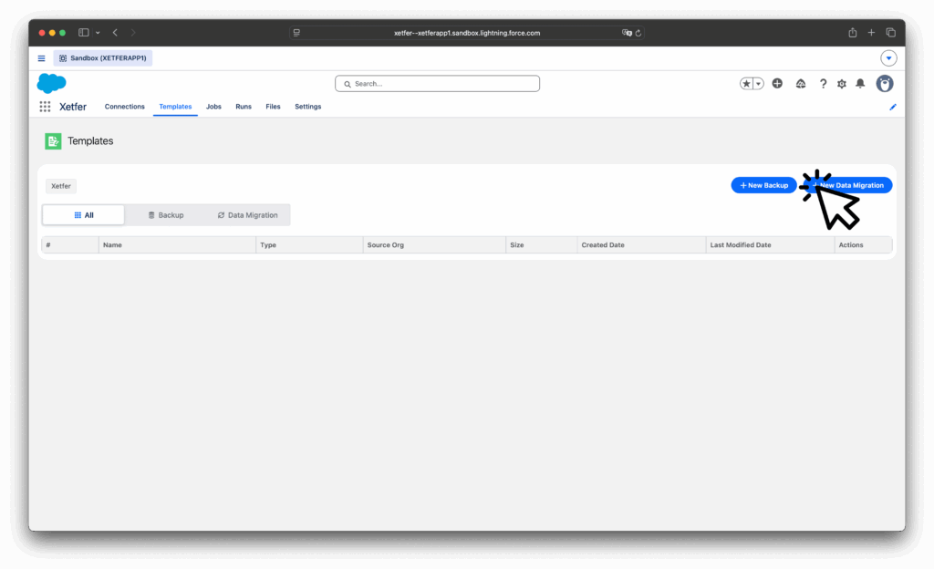This screenshot has height=569, width=934.
Task: Click the Xetfer app name label
Action: pyautogui.click(x=73, y=107)
